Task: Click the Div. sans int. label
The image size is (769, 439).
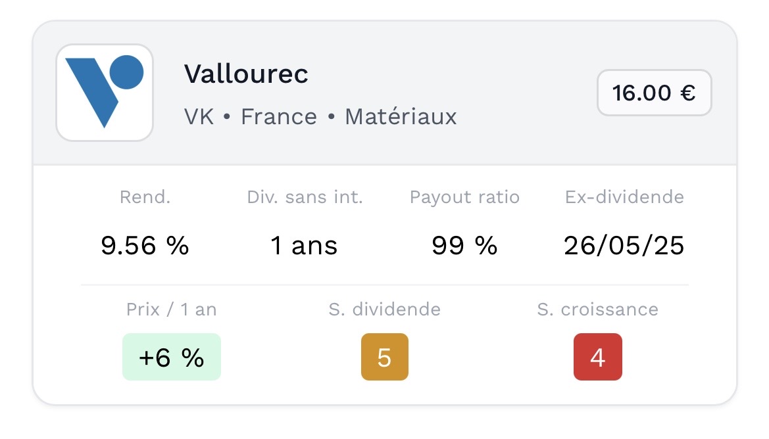Action: (x=305, y=197)
